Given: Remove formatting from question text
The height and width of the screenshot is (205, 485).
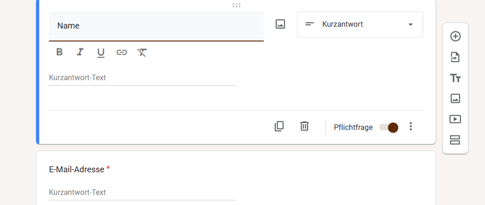Looking at the screenshot, I should point(142,53).
